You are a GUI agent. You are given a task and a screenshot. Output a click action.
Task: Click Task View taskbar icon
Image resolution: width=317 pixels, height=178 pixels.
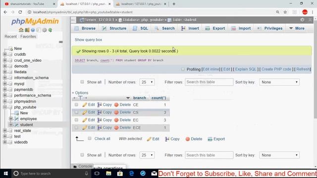pyautogui.click(x=97, y=174)
